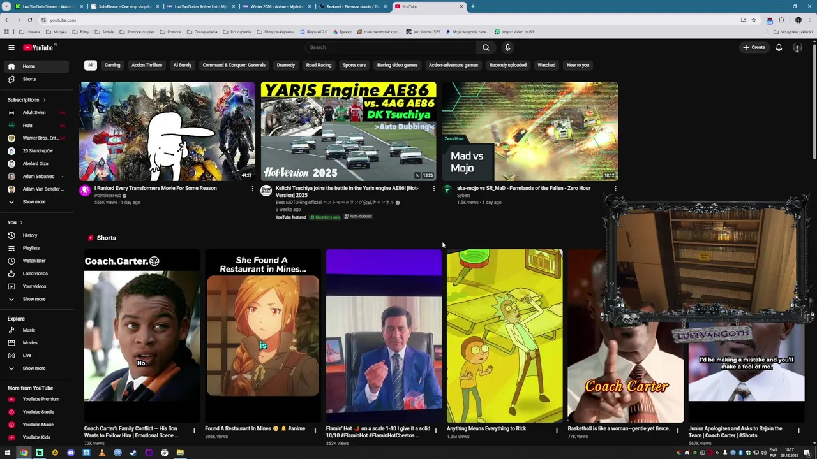Open a new browser tab
The image size is (817, 459).
472,6
